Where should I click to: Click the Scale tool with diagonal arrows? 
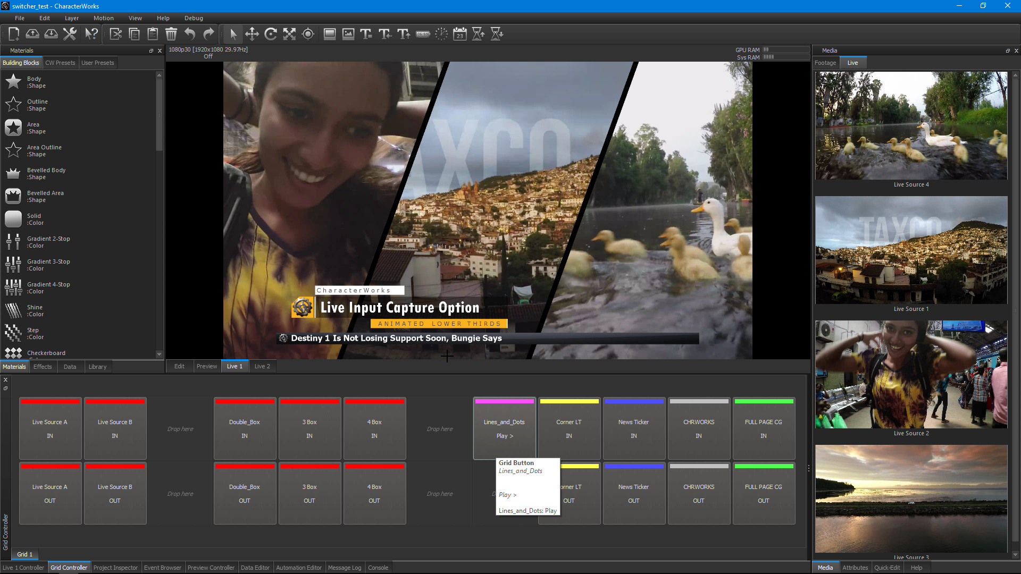pos(289,34)
